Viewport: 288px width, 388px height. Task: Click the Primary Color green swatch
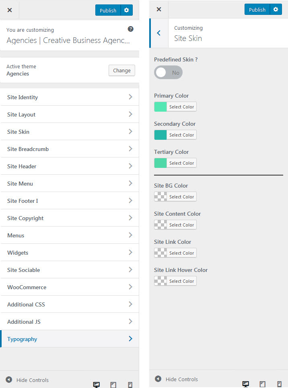click(x=160, y=107)
